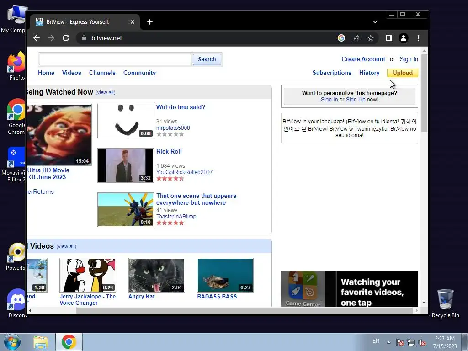
Task: Click the network tray icon
Action: point(411,342)
